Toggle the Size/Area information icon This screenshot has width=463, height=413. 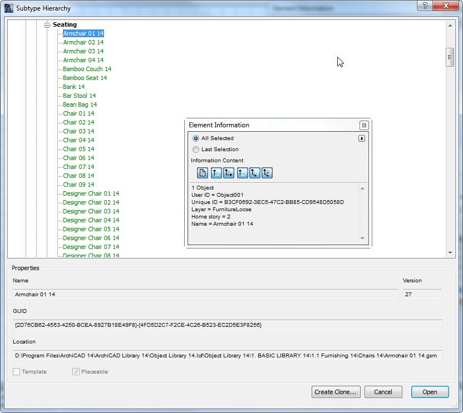pyautogui.click(x=229, y=172)
